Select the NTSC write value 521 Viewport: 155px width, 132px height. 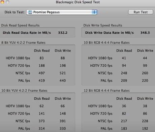click(x=63, y=73)
